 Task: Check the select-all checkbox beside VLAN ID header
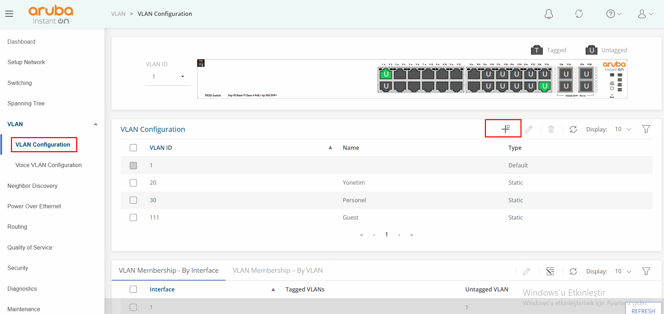click(133, 148)
